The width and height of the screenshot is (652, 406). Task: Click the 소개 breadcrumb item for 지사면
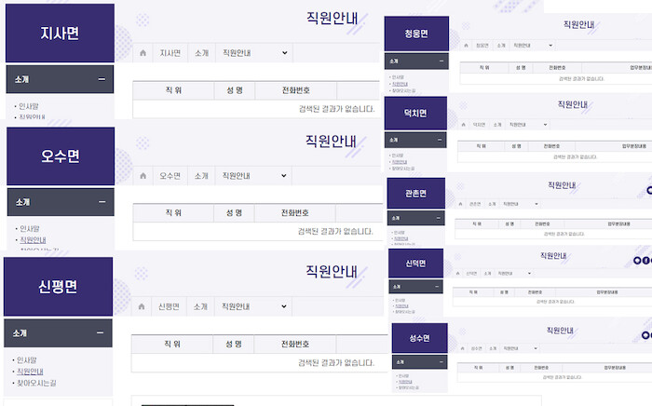pos(201,53)
